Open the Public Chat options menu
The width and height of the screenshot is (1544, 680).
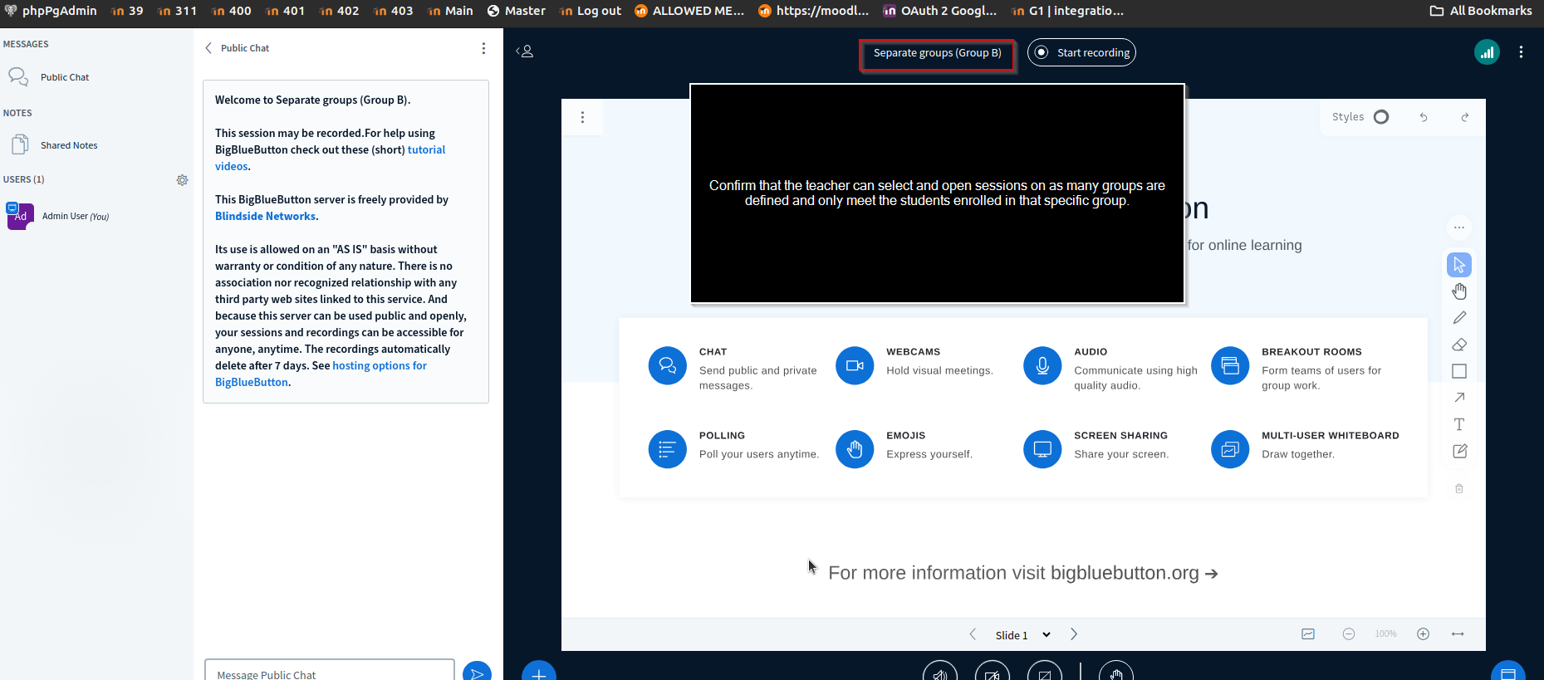pos(483,48)
